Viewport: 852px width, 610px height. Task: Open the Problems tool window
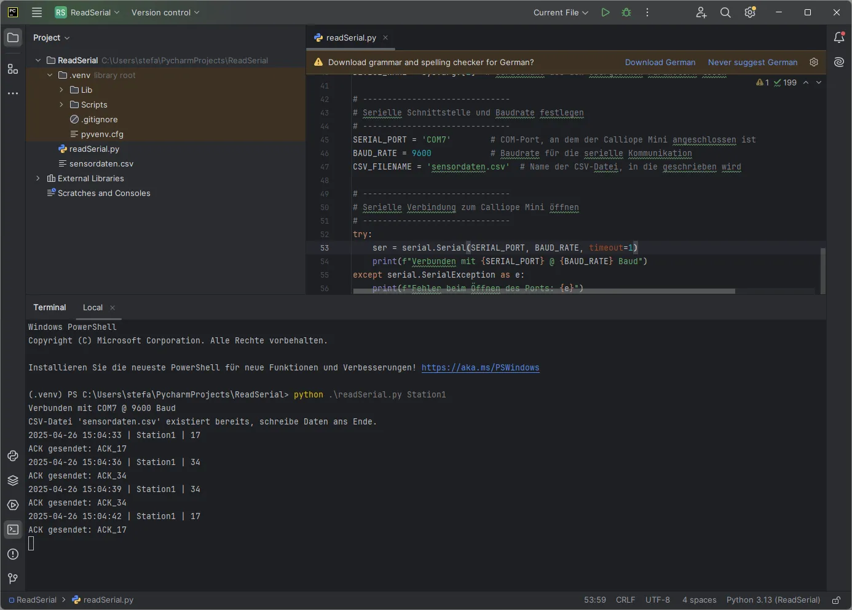coord(13,554)
